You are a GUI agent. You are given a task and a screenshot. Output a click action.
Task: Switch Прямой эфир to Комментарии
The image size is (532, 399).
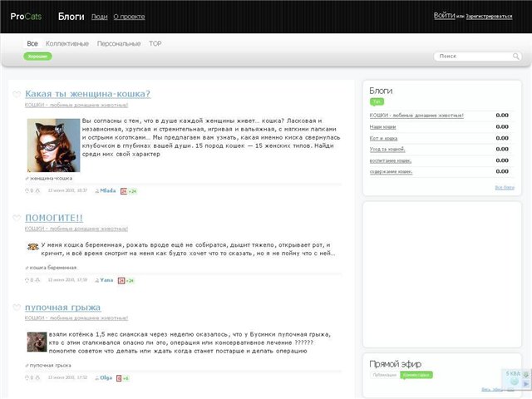[x=416, y=375]
